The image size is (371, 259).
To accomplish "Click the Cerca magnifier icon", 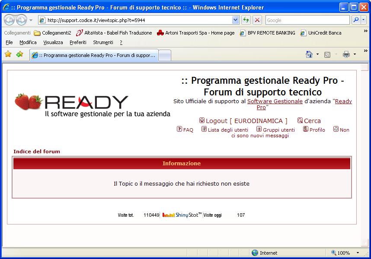I will [x=300, y=120].
